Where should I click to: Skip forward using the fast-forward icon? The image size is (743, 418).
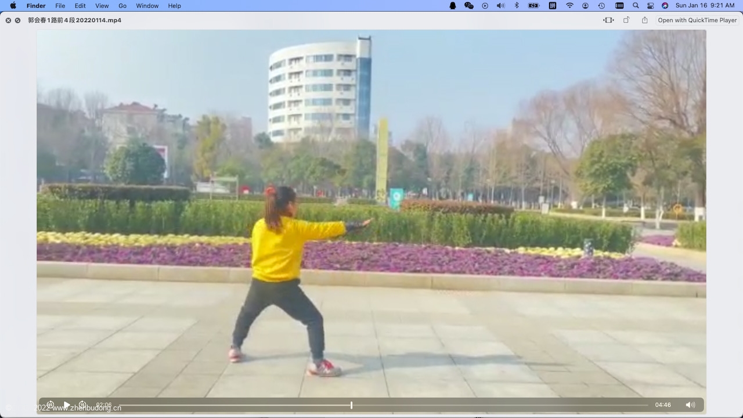click(82, 405)
